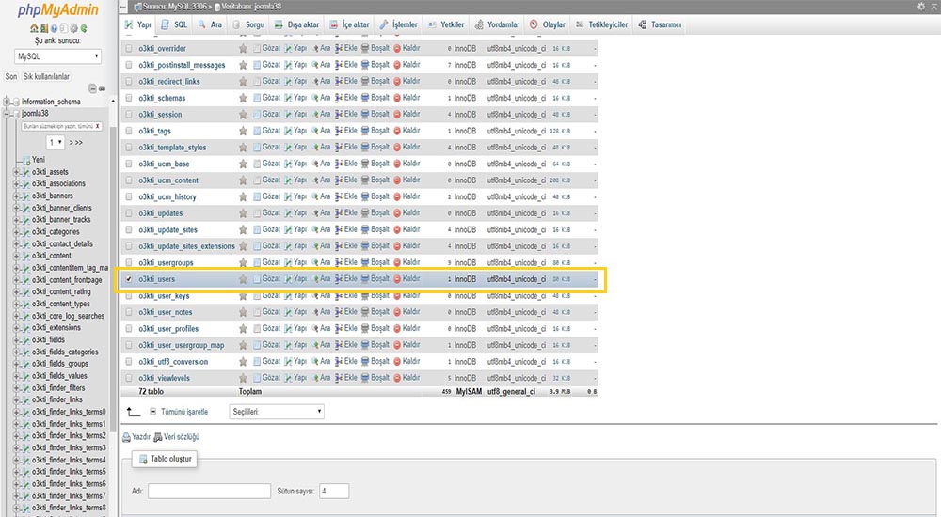Uncheck the o3kti_users table checkbox

(129, 279)
